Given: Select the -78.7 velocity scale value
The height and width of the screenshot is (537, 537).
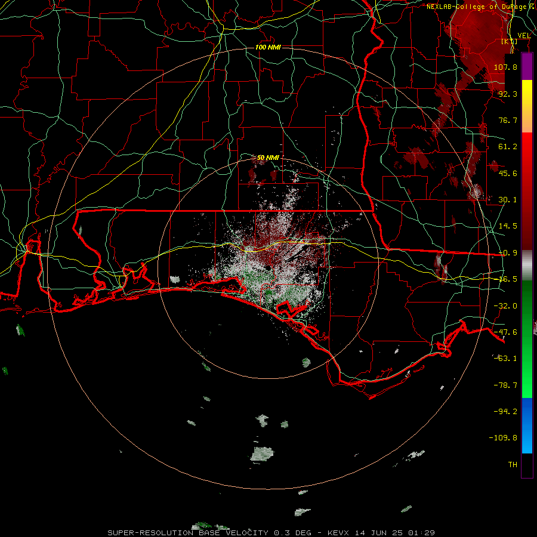Looking at the screenshot, I should 505,385.
